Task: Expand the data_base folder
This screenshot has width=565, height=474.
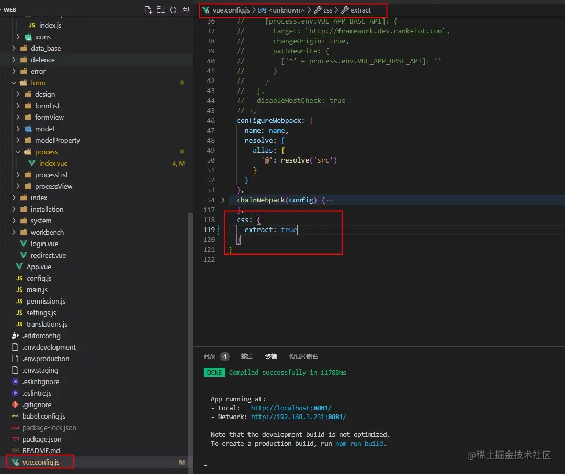Action: point(46,48)
